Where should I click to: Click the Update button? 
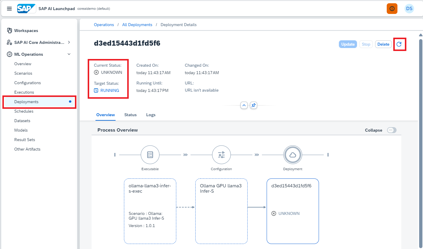click(348, 44)
